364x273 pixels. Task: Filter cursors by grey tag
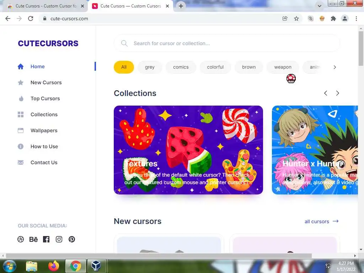click(x=150, y=67)
